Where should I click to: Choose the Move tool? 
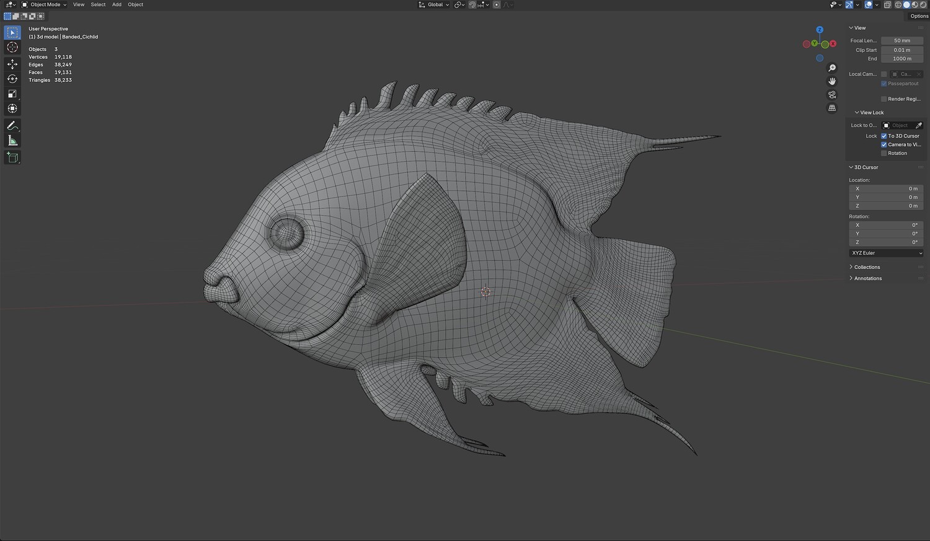[x=12, y=64]
